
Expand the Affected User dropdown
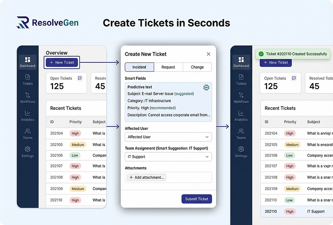(x=168, y=137)
